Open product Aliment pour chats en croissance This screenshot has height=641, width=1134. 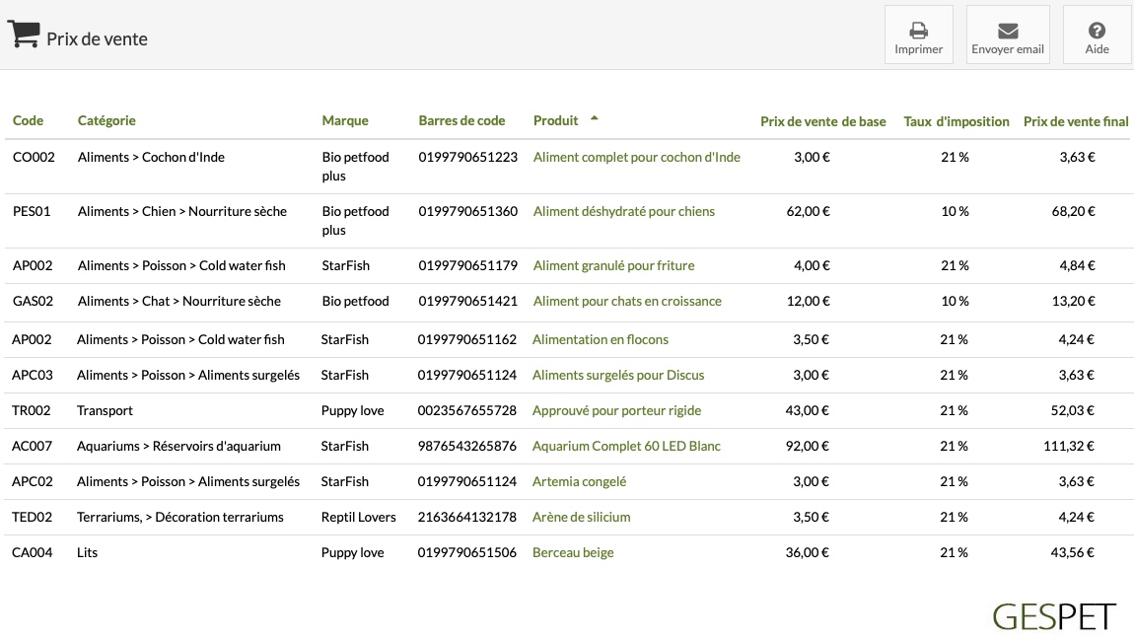[627, 301]
